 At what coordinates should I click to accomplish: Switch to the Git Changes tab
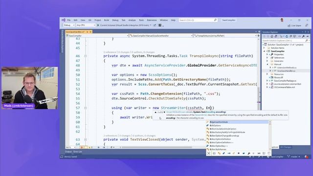(x=286, y=147)
